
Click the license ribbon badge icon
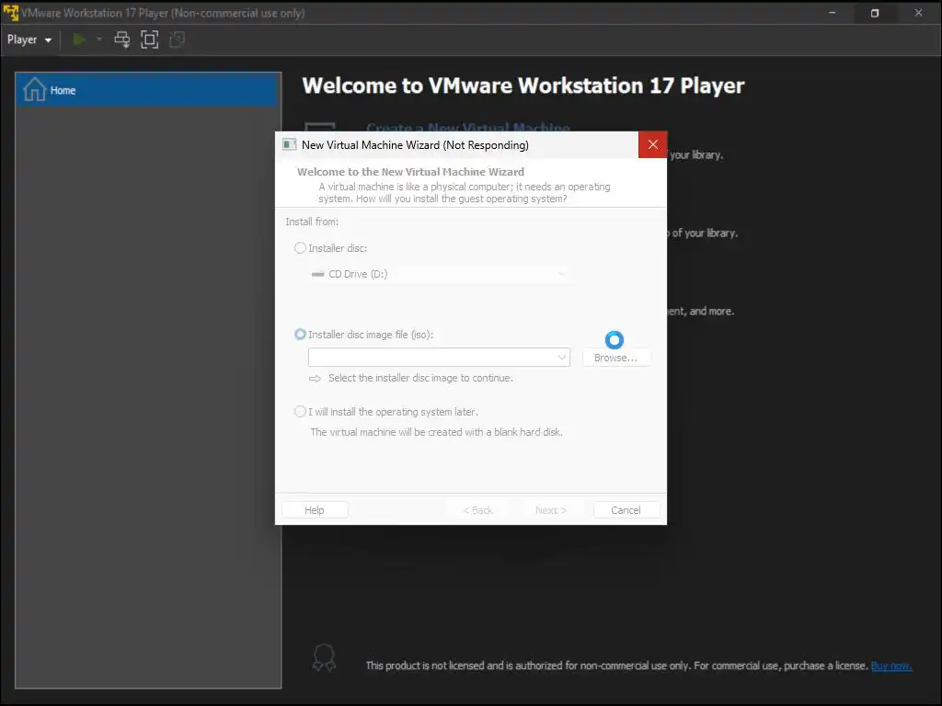point(324,657)
